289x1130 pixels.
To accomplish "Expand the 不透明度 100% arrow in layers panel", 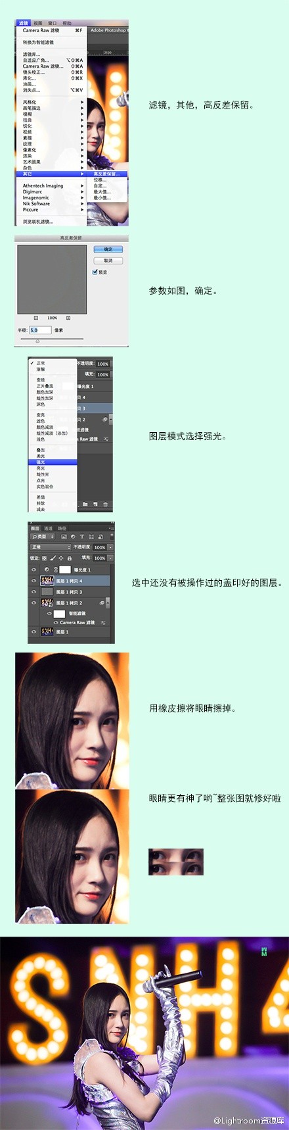I will pos(110,547).
